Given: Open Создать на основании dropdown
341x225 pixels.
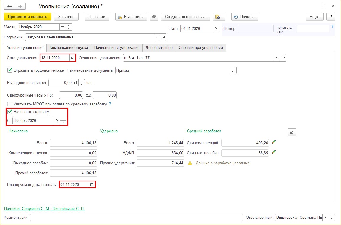Looking at the screenshot, I should 186,17.
